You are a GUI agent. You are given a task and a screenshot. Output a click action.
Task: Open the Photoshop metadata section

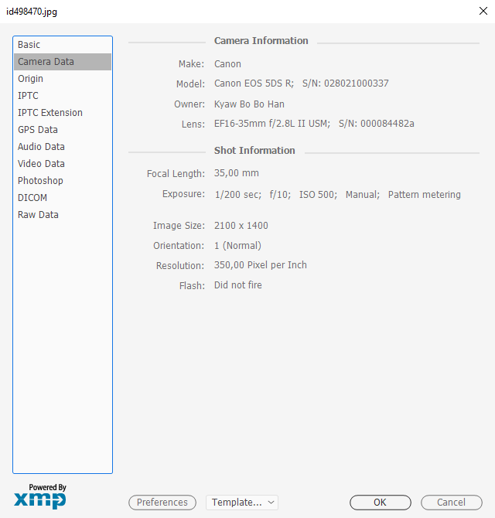pyautogui.click(x=63, y=181)
